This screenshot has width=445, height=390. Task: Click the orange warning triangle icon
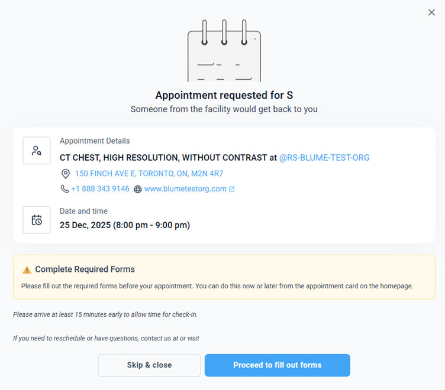click(27, 270)
